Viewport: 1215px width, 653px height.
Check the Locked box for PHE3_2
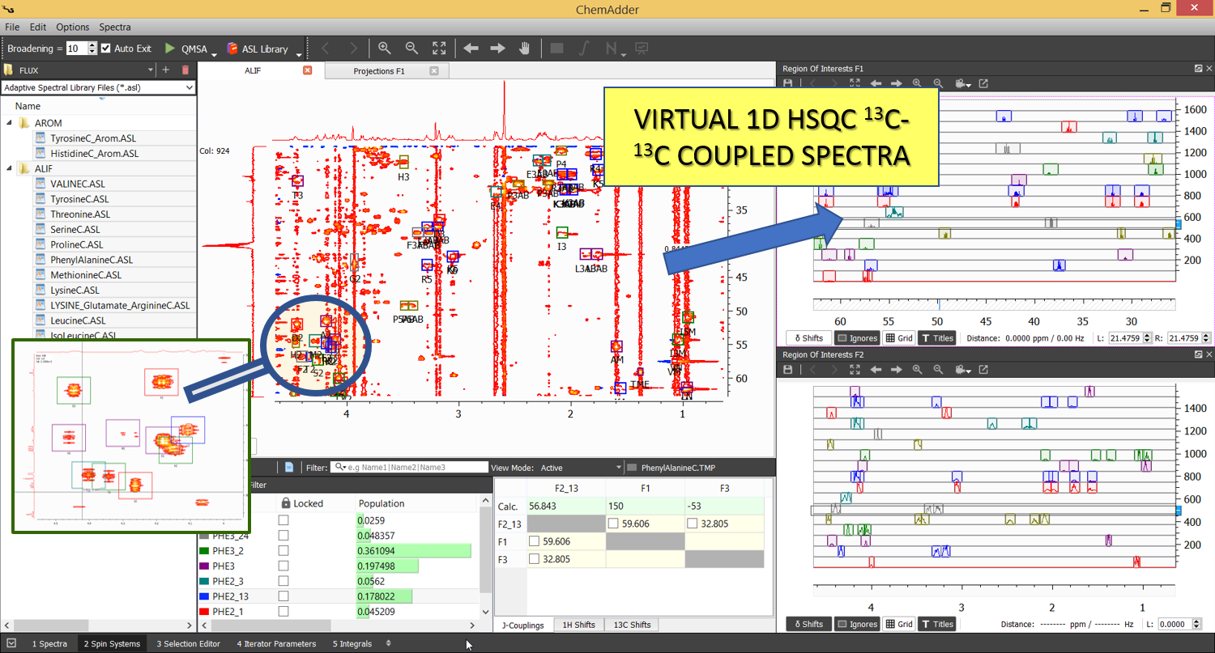283,550
